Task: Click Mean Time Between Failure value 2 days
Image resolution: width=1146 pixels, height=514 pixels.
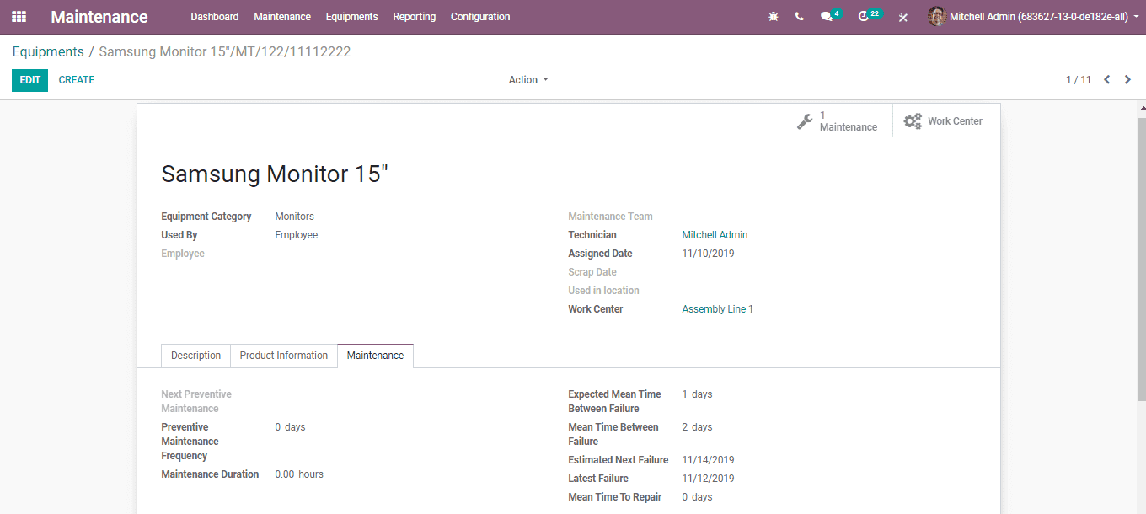Action: point(697,427)
